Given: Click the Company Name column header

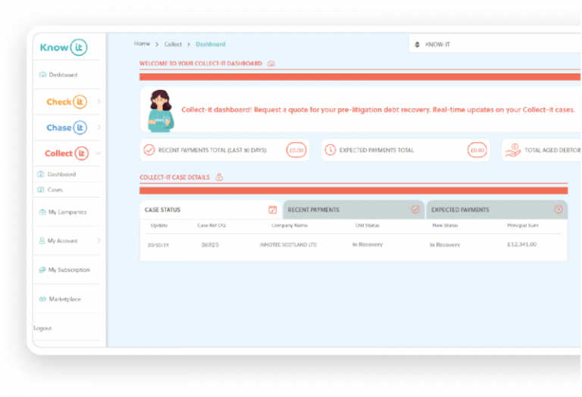Looking at the screenshot, I should point(289,225).
